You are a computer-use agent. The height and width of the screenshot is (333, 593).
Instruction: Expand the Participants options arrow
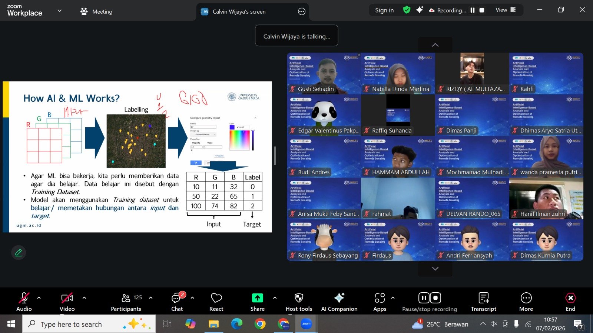[151, 298]
